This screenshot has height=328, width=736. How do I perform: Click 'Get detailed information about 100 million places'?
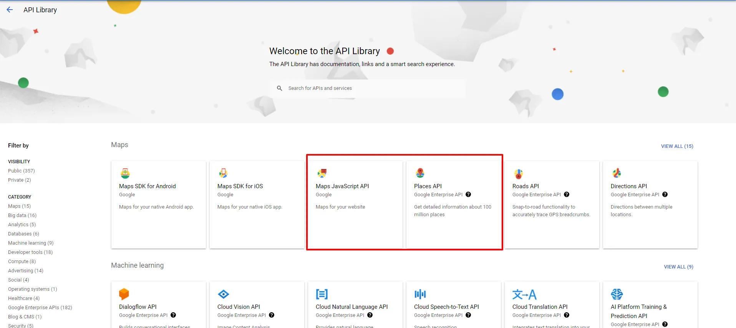453,211
